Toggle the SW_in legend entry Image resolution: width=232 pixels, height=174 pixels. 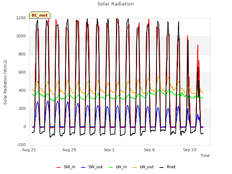[66, 167]
